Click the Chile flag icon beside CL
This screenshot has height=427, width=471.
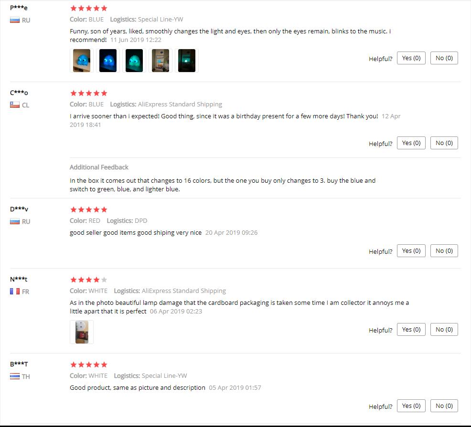(x=15, y=105)
